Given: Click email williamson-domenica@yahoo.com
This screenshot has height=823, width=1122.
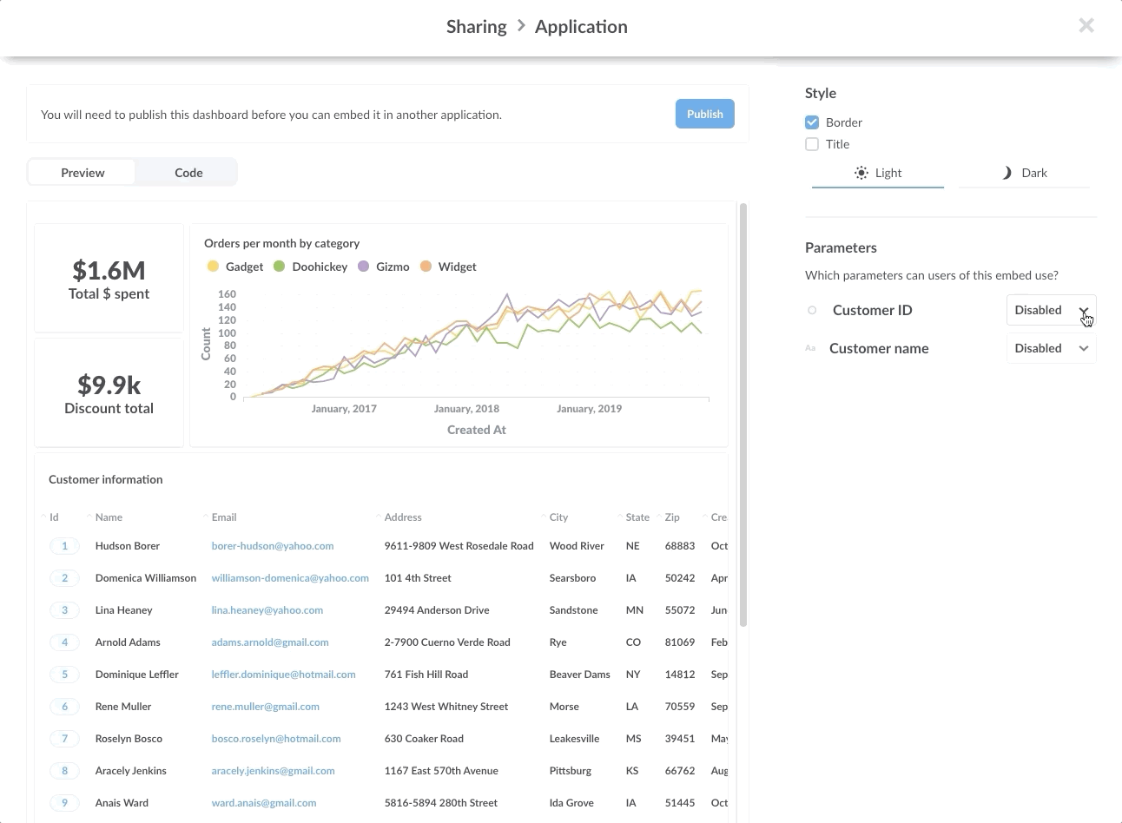Looking at the screenshot, I should [x=290, y=578].
